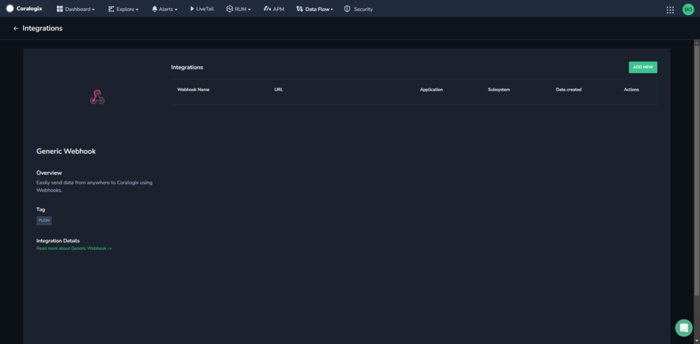Image resolution: width=700 pixels, height=344 pixels.
Task: Open Read more about Generic Webhook link
Action: (74, 248)
